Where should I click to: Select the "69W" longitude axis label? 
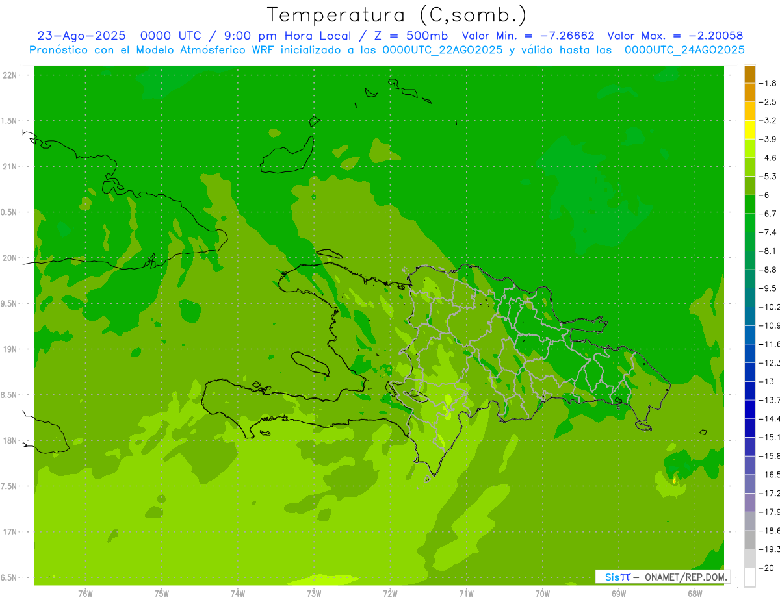[x=619, y=593]
